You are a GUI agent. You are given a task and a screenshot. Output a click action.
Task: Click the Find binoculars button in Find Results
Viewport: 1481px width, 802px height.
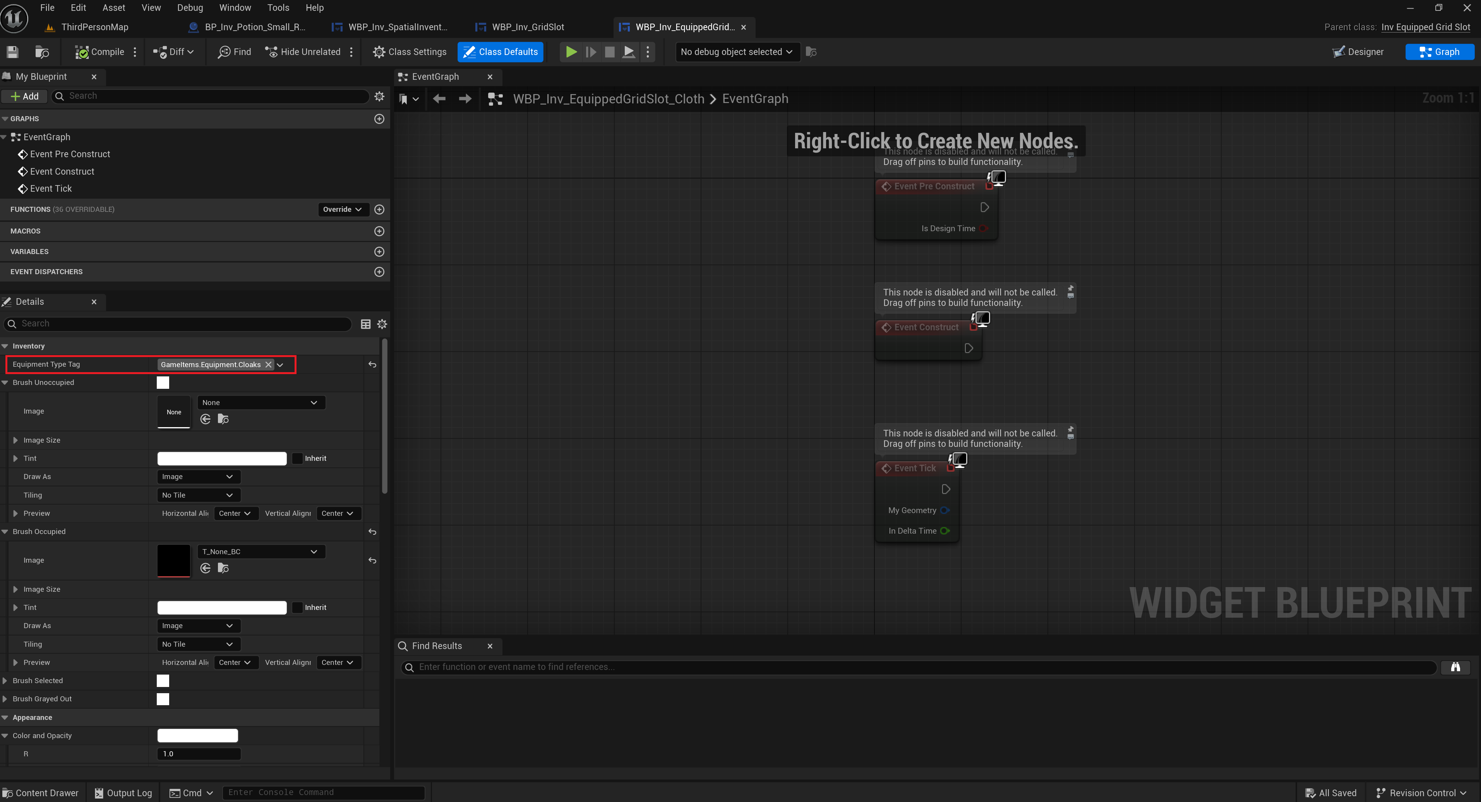(1455, 667)
